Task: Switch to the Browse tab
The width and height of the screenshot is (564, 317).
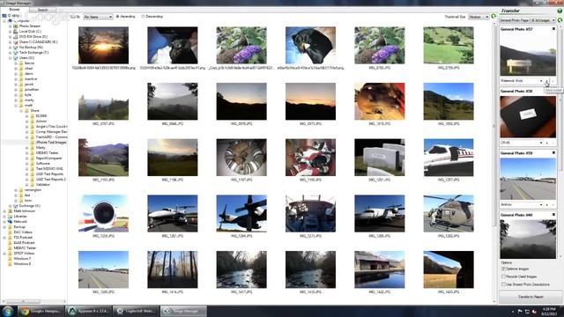Action: [x=14, y=10]
